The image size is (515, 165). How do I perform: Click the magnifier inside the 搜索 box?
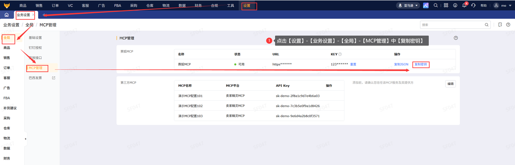pos(486,25)
